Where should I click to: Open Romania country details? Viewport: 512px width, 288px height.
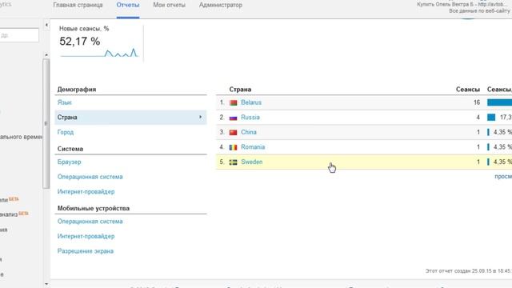[x=253, y=147]
